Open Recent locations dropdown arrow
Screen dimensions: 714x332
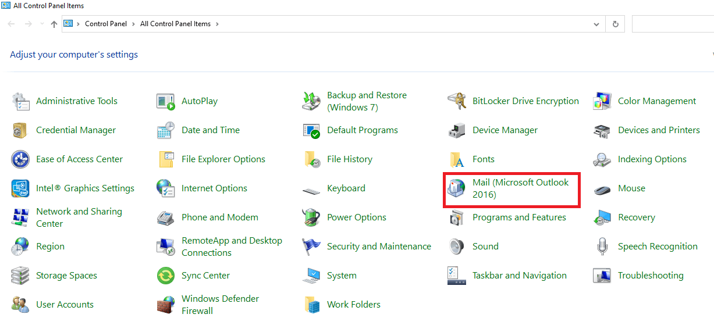click(x=42, y=24)
